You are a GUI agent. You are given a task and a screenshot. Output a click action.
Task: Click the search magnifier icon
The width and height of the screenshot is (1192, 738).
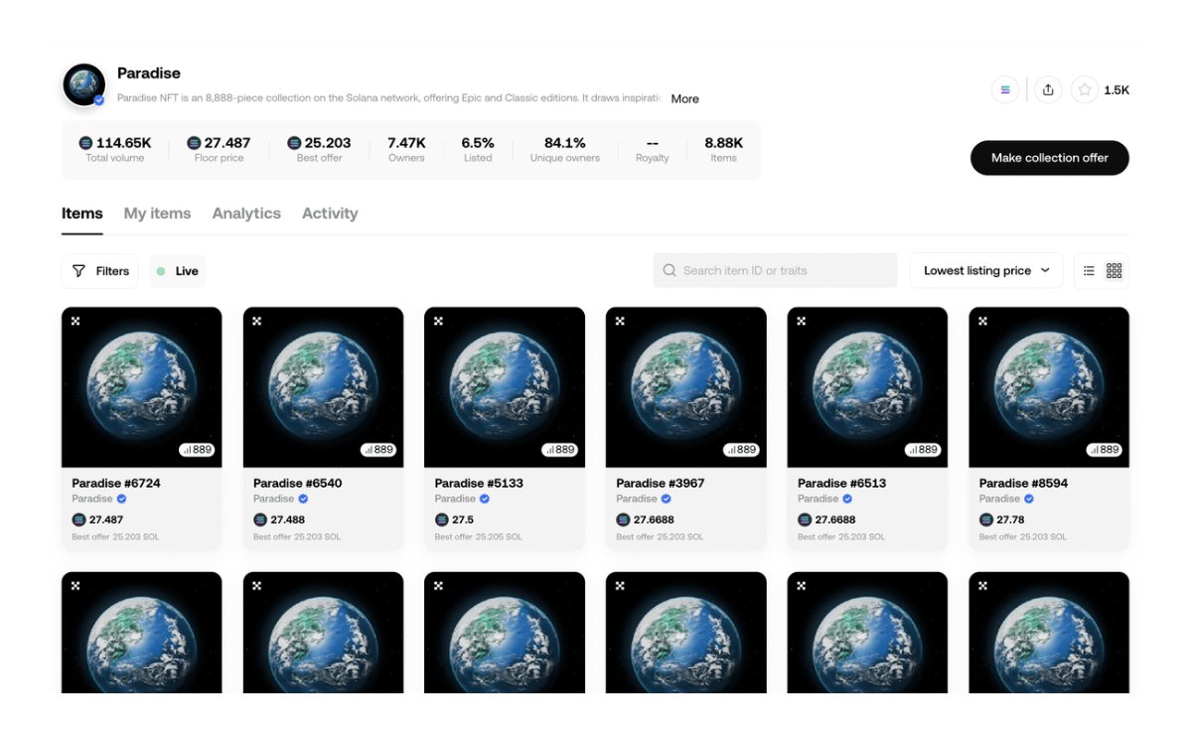[670, 270]
